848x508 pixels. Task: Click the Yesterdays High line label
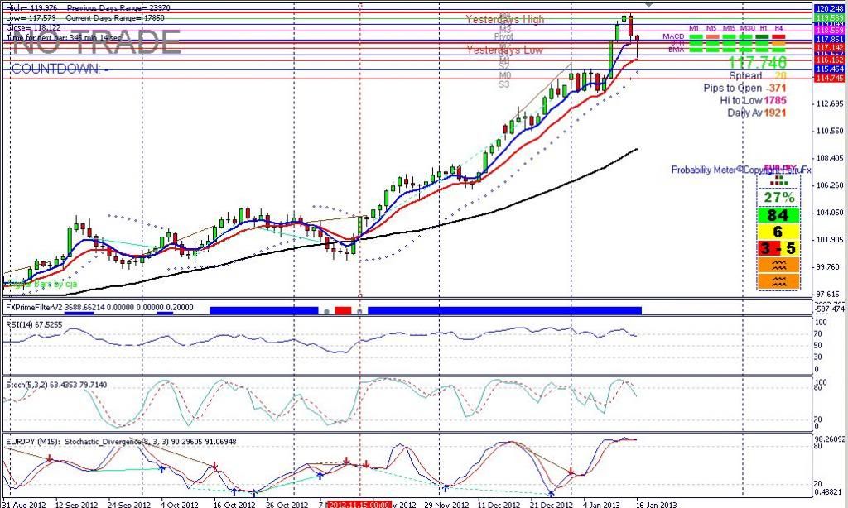[x=504, y=19]
